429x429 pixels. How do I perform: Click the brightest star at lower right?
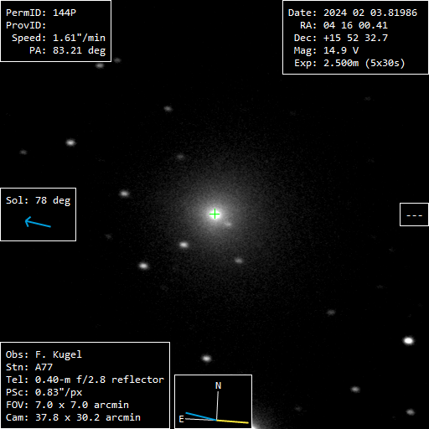pos(408,341)
